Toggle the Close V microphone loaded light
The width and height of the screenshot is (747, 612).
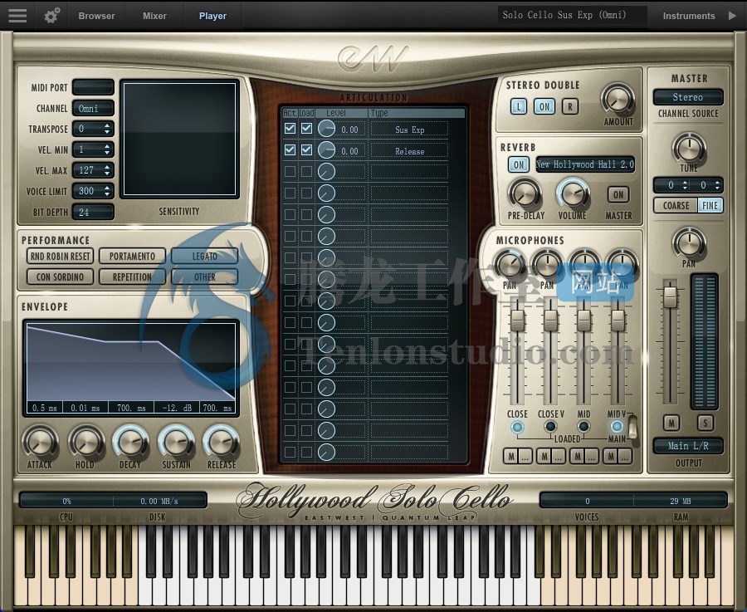(x=550, y=427)
